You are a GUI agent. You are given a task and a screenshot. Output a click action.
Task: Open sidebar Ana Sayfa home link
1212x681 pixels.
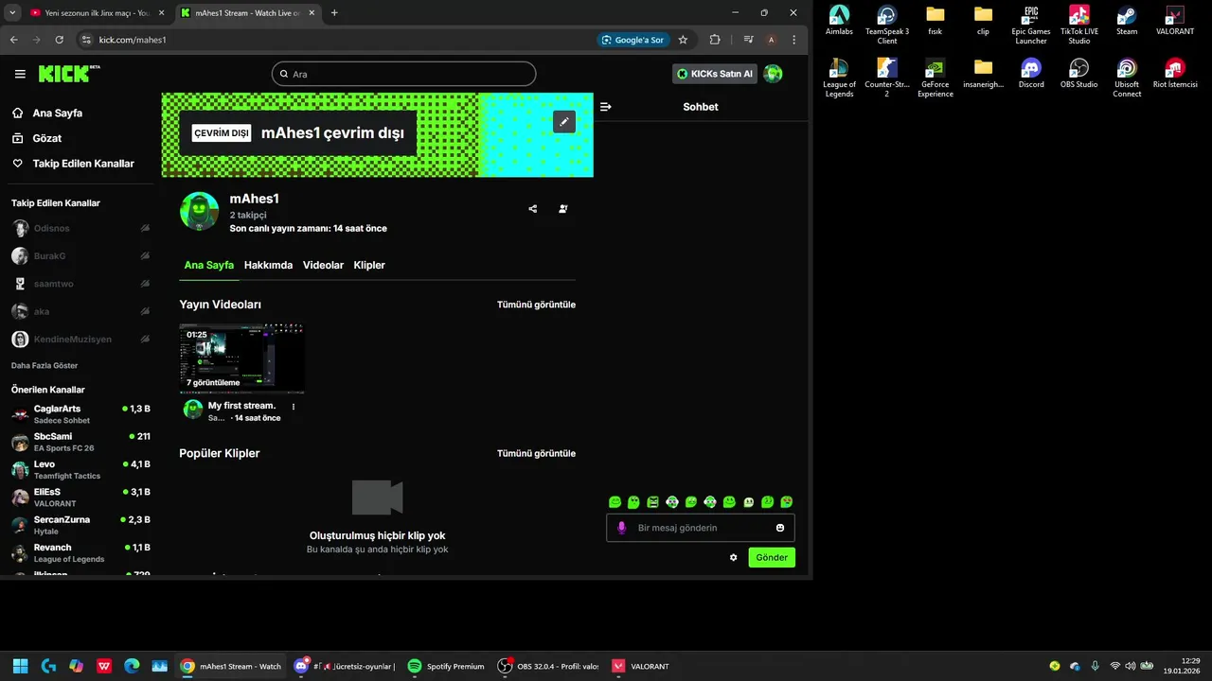(48, 113)
